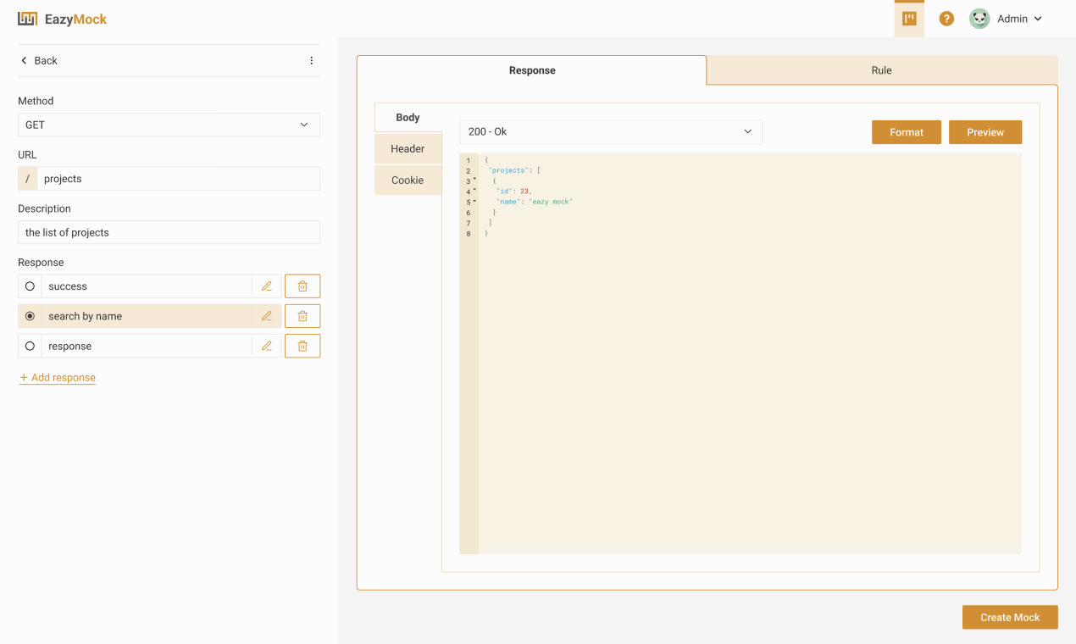Remove the 'response' entry via trash icon

coord(302,346)
